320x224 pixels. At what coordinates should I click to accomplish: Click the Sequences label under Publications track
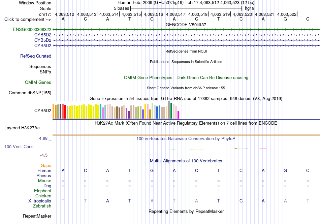[x=40, y=66]
